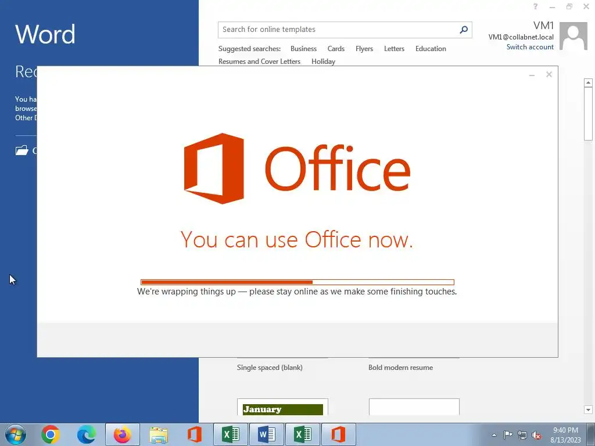Image resolution: width=595 pixels, height=446 pixels.
Task: Select the Cards suggested search
Action: click(336, 49)
